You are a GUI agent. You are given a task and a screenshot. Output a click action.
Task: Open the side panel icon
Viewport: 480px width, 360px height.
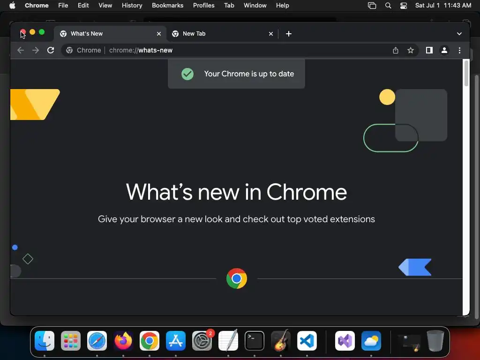click(429, 50)
